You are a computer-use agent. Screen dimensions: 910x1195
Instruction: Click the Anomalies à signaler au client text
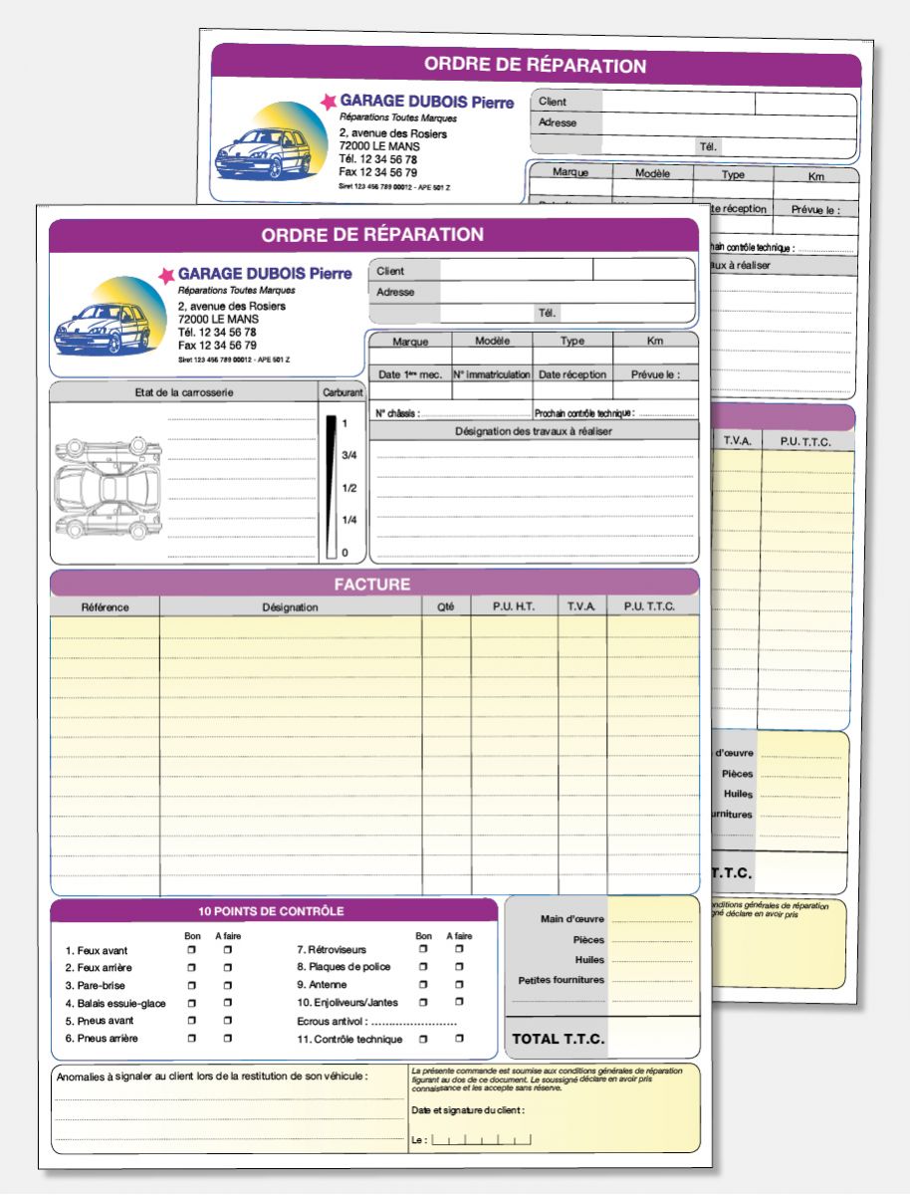[212, 1076]
